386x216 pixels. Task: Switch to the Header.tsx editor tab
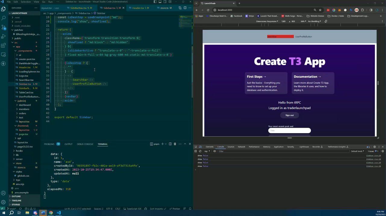[x=140, y=8]
